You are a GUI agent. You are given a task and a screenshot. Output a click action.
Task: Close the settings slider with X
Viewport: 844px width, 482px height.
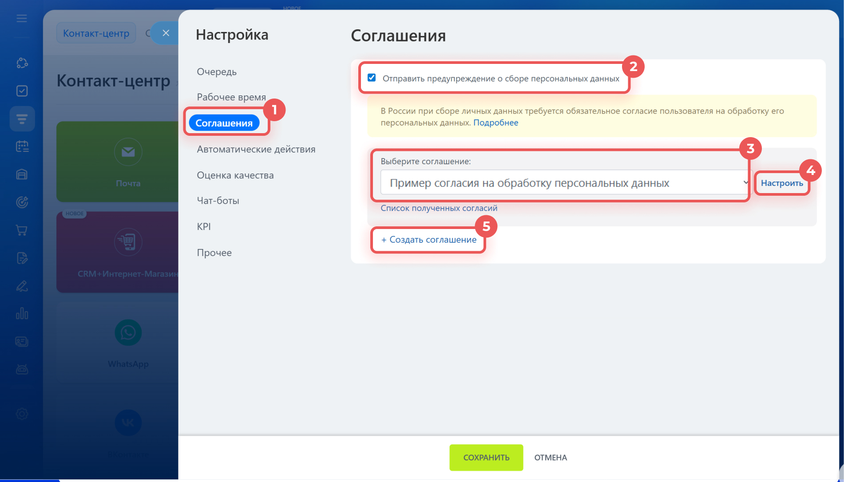(166, 33)
